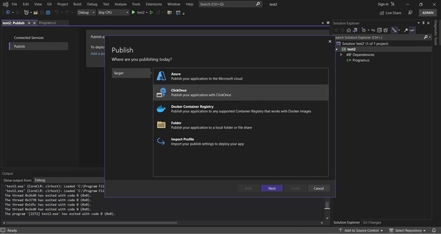
Task: Click the Output panel vertical scrollbar thumb
Action: pos(327,205)
